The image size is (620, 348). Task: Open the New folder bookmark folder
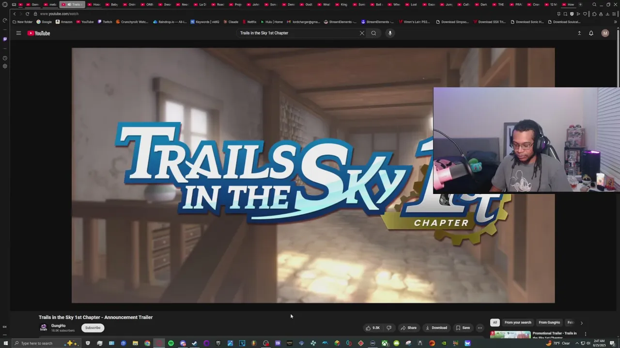[x=22, y=22]
